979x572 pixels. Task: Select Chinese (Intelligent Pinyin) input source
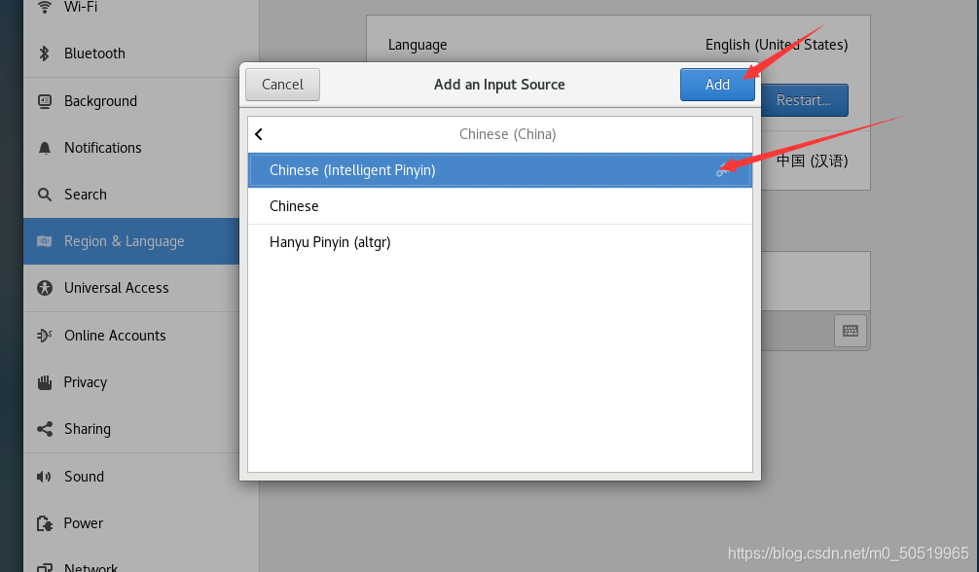[500, 170]
